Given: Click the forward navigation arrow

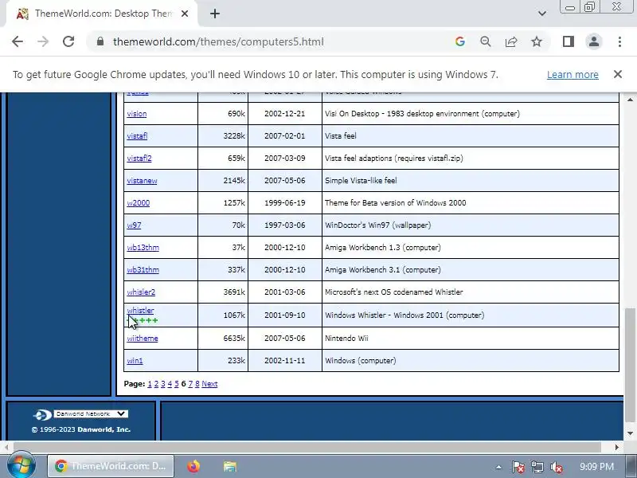Looking at the screenshot, I should tap(43, 41).
